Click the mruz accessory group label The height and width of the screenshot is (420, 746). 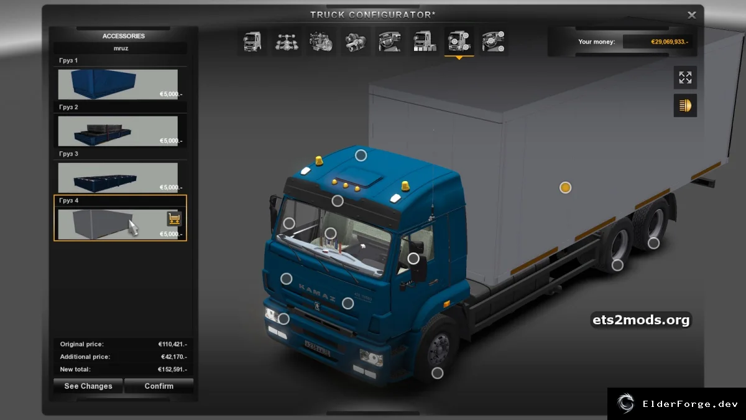[121, 48]
